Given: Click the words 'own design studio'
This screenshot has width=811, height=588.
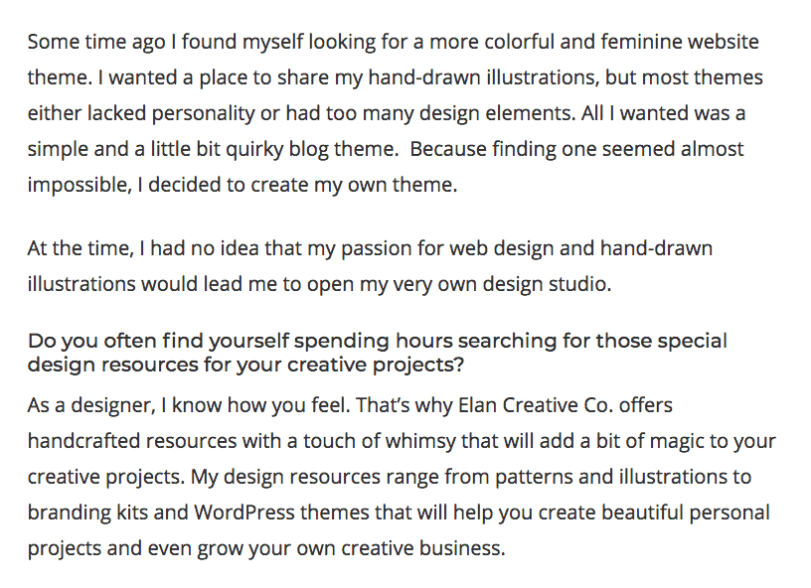Looking at the screenshot, I should [x=524, y=284].
